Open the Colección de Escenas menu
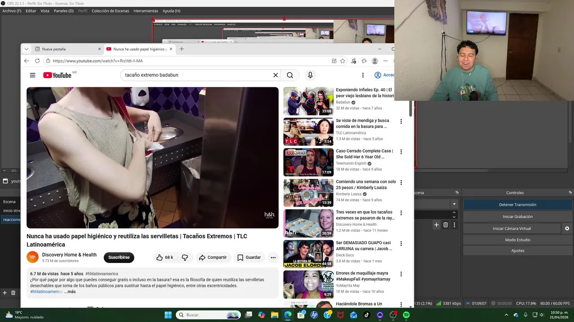Viewport: 574px width, 322px height. coord(110,11)
